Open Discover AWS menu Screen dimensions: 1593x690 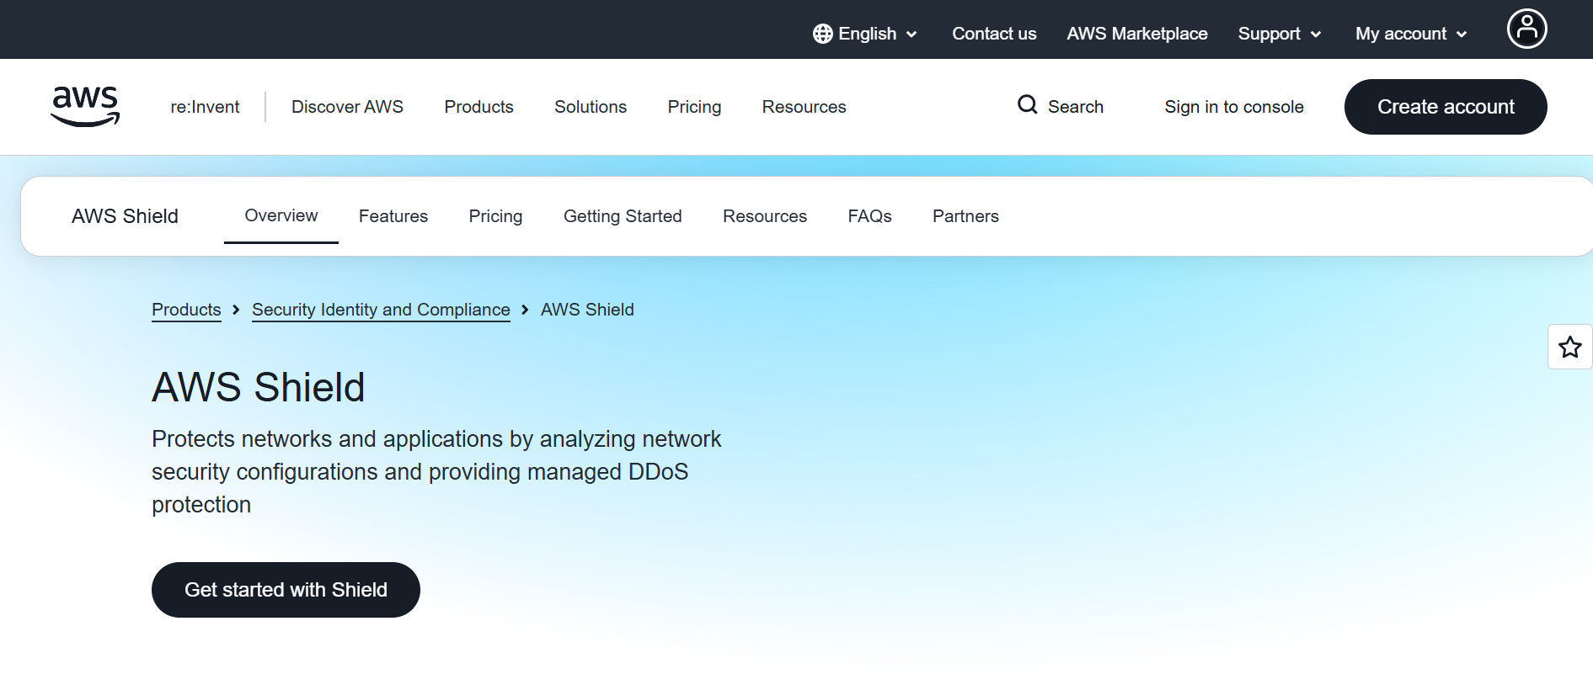click(x=347, y=107)
